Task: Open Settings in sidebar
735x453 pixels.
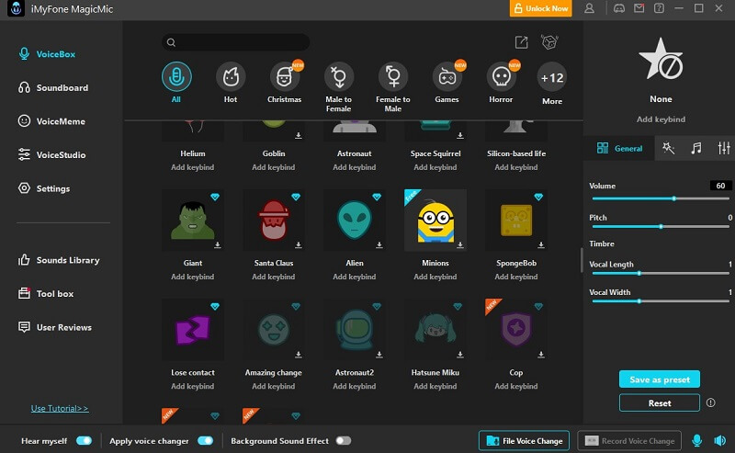Action: pos(44,188)
